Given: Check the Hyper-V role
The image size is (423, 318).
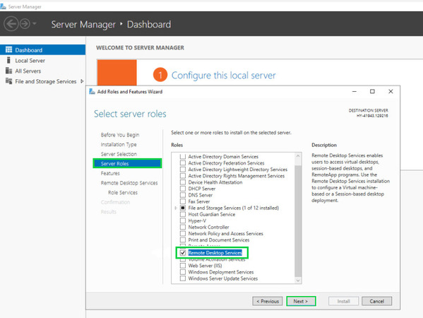Looking at the screenshot, I should point(183,220).
